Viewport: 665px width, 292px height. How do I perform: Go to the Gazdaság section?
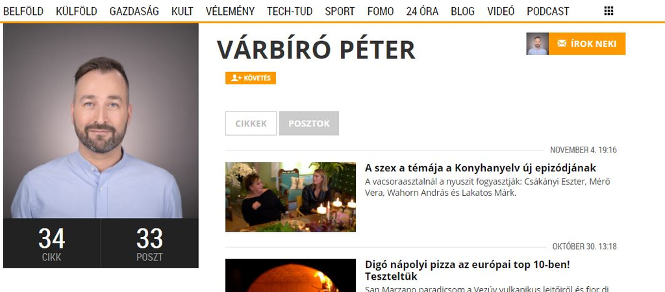point(134,12)
